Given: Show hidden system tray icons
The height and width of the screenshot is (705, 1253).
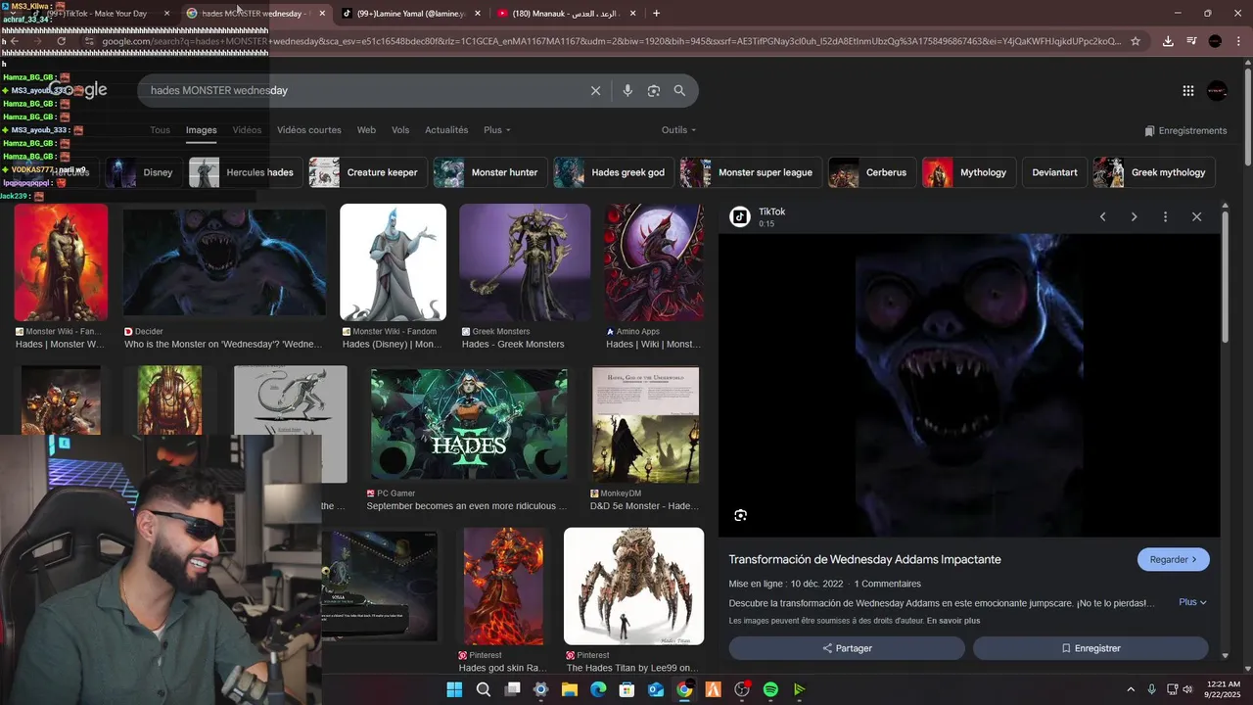Looking at the screenshot, I should [x=1131, y=689].
